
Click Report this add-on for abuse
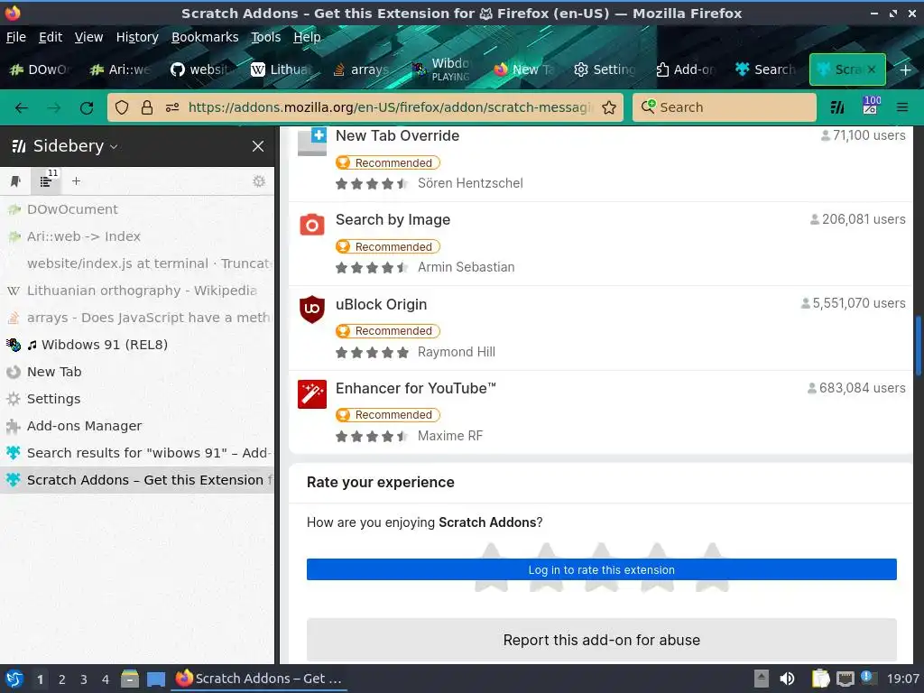[x=601, y=640]
